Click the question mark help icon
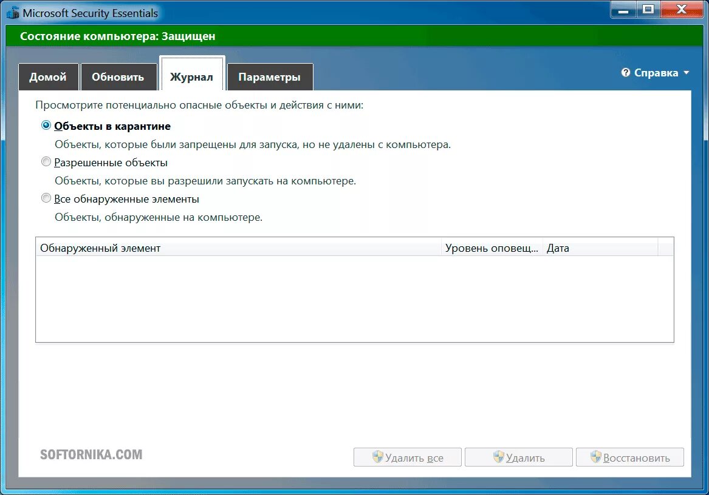This screenshot has width=709, height=495. coord(626,73)
